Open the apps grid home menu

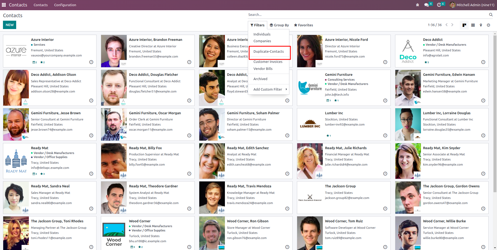pos(4,5)
